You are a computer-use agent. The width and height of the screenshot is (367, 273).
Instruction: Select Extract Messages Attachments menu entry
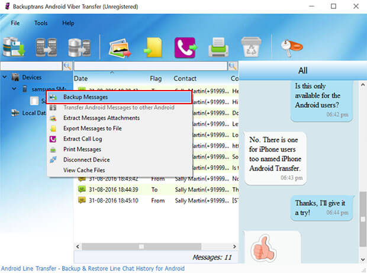(119, 118)
